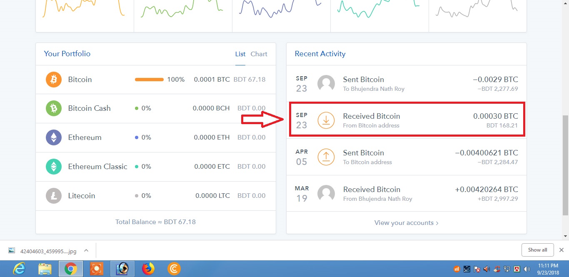Click the 0.0001 BTC balance value
The width and height of the screenshot is (569, 277).
[x=212, y=79]
